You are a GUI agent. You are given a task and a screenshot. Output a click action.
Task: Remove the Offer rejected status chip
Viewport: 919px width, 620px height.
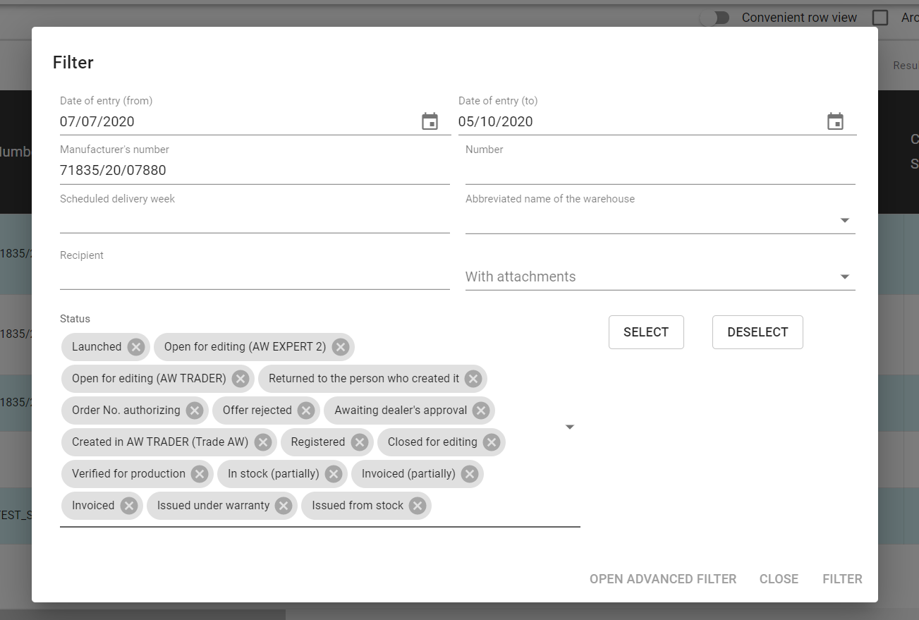point(306,411)
